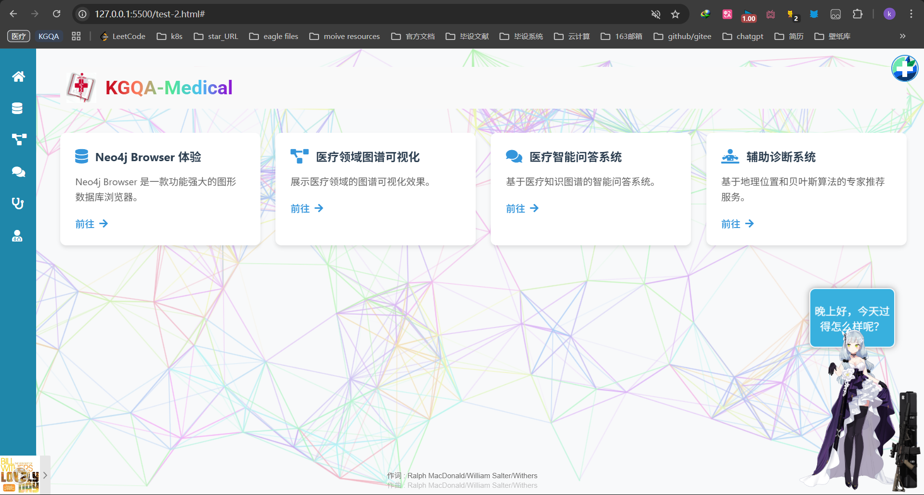This screenshot has width=924, height=495.
Task: Show hidden bookmarks with double chevron
Action: click(x=902, y=36)
